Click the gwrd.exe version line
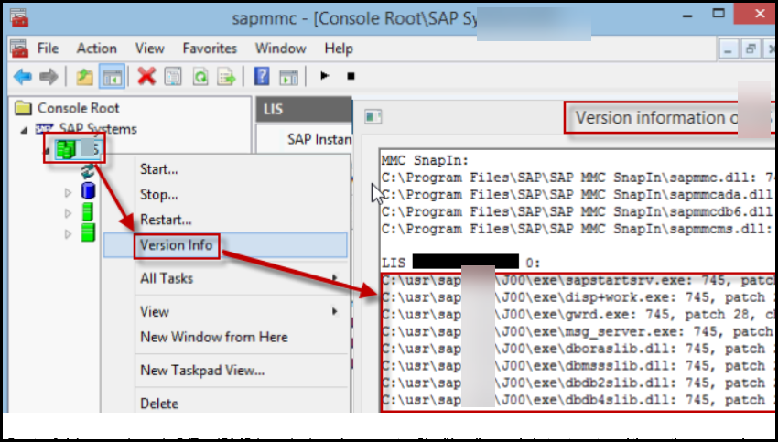The height and width of the screenshot is (442, 778). click(578, 315)
